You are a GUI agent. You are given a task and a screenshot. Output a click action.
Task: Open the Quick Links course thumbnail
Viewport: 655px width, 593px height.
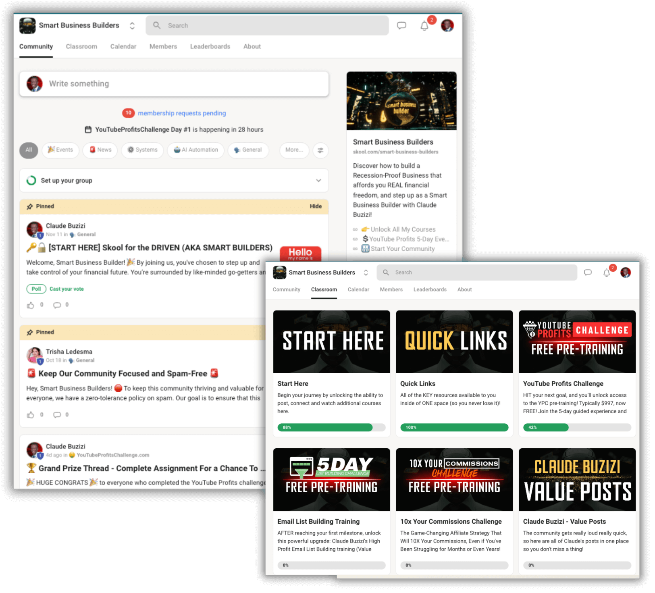[454, 342]
